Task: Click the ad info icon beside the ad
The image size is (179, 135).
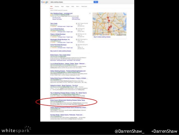Action: point(90,14)
